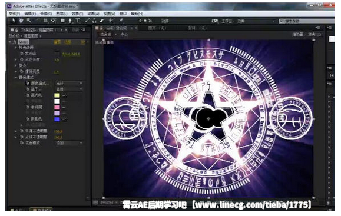The image size is (341, 216).
Task: Select the Rectangle shape tool
Action: pos(62,21)
